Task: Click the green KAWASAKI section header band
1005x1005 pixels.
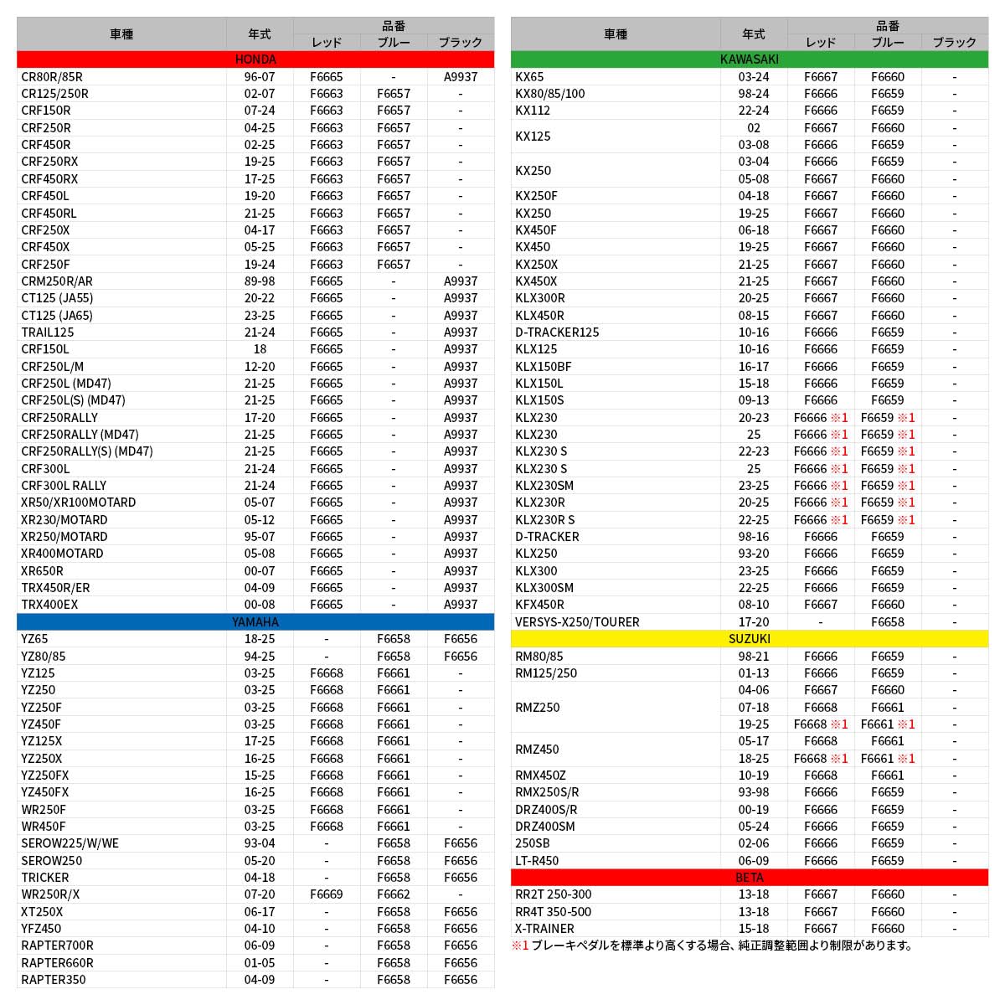Action: pos(750,59)
